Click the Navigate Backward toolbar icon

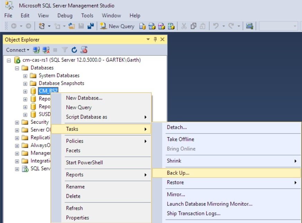[14, 26]
